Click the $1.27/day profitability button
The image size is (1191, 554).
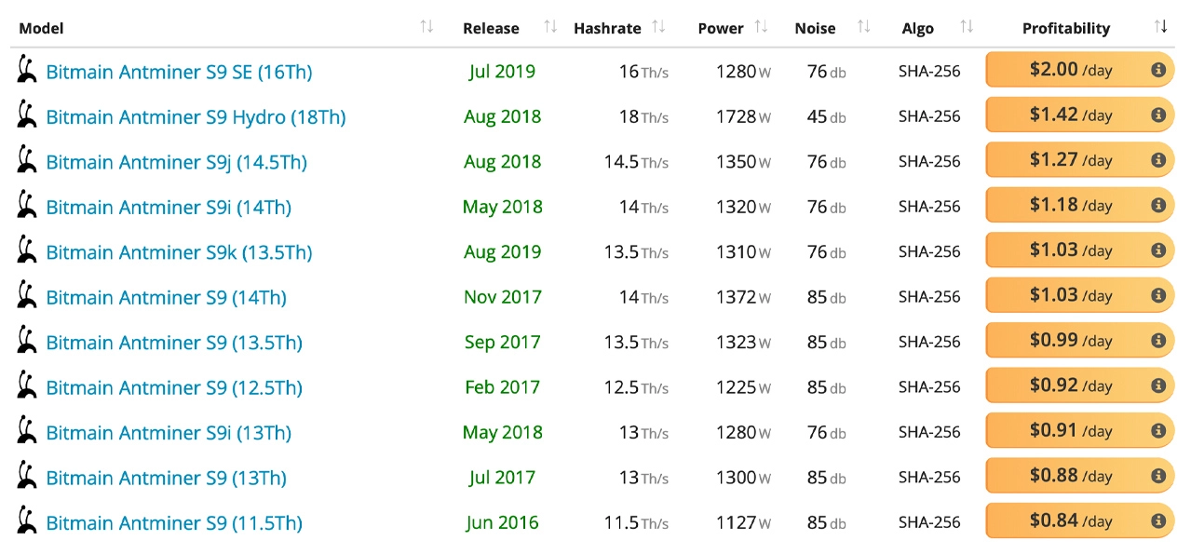tap(1071, 160)
